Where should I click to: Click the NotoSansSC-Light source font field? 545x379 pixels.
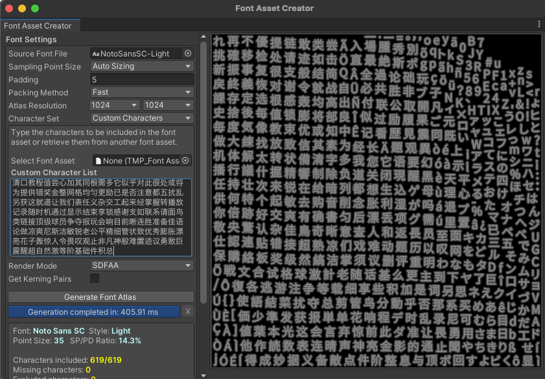pyautogui.click(x=137, y=53)
